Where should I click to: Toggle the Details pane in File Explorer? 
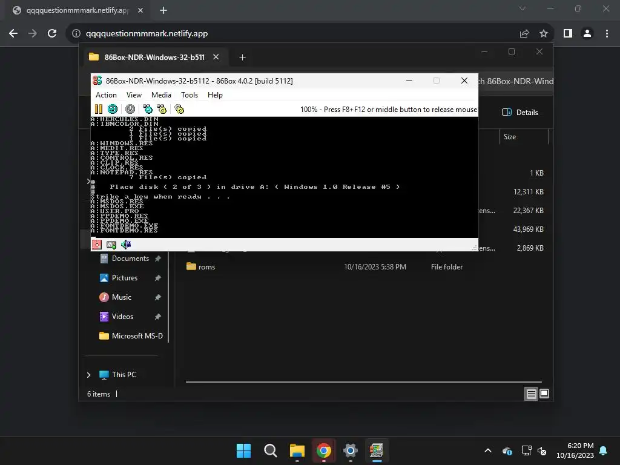tap(520, 112)
